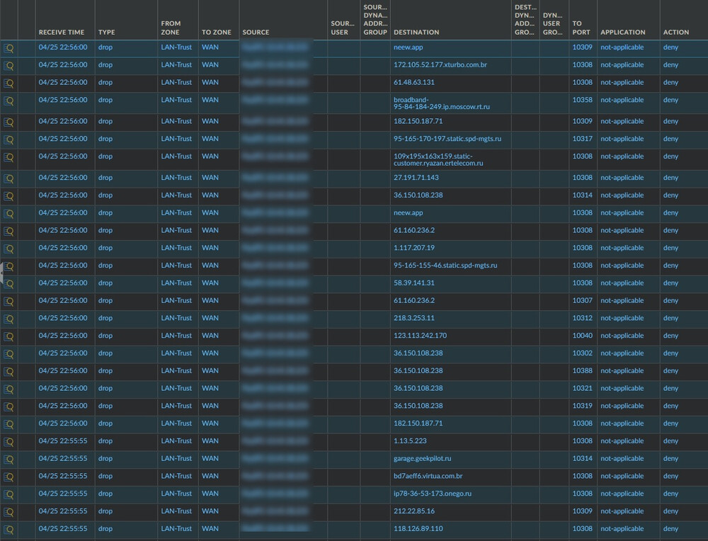Open log details for 172.105.52.177.xturbo.com.br row
Viewport: 708px width, 541px height.
point(8,65)
